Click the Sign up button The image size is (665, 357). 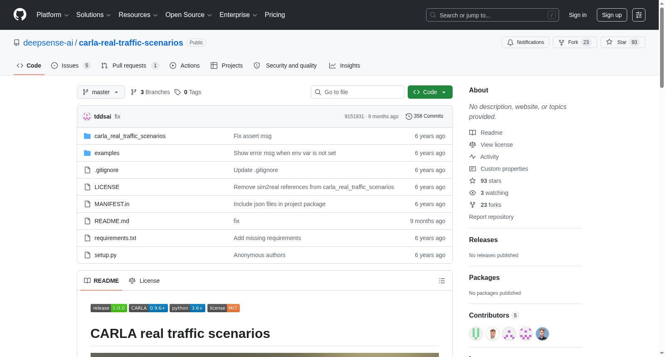[612, 15]
